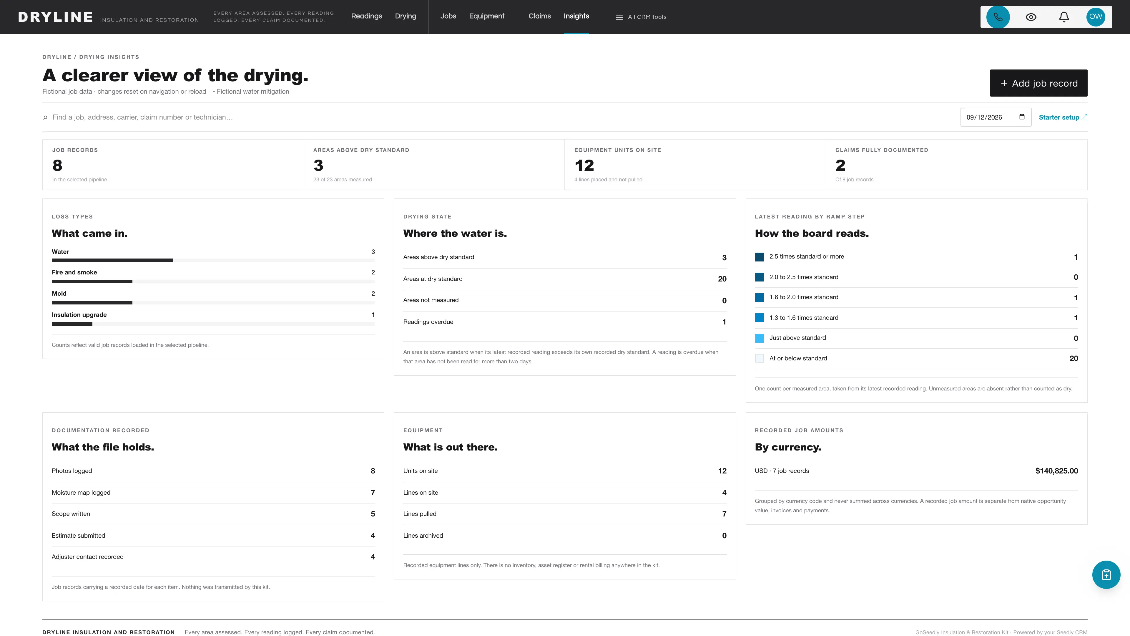This screenshot has height=636, width=1130.
Task: Click the Mold loss type bar
Action: pos(213,302)
